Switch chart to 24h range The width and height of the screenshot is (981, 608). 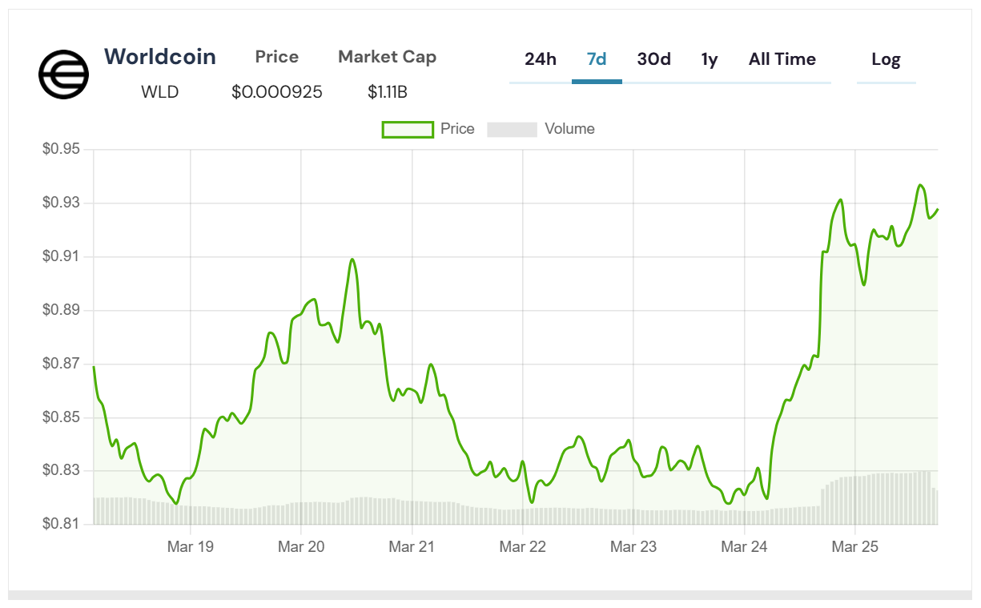(x=541, y=59)
